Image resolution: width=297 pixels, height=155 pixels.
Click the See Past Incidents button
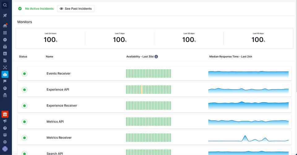pyautogui.click(x=76, y=9)
